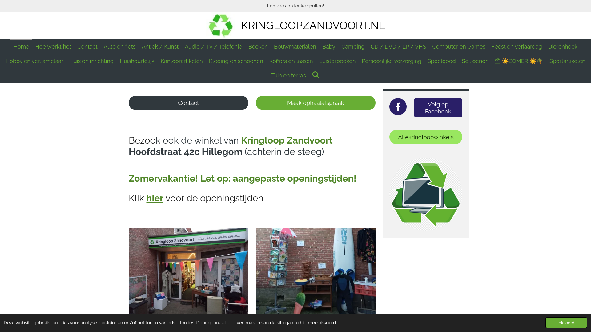Click the Kringloop Zandvoort heading text
Screen dimensions: 591x332
pos(287,140)
